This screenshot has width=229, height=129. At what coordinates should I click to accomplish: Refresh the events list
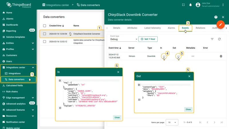coord(219,39)
